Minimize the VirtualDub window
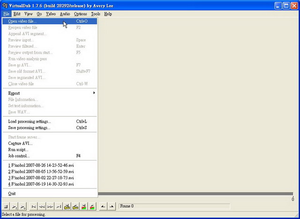This screenshot has height=219, width=300. [x=278, y=6]
